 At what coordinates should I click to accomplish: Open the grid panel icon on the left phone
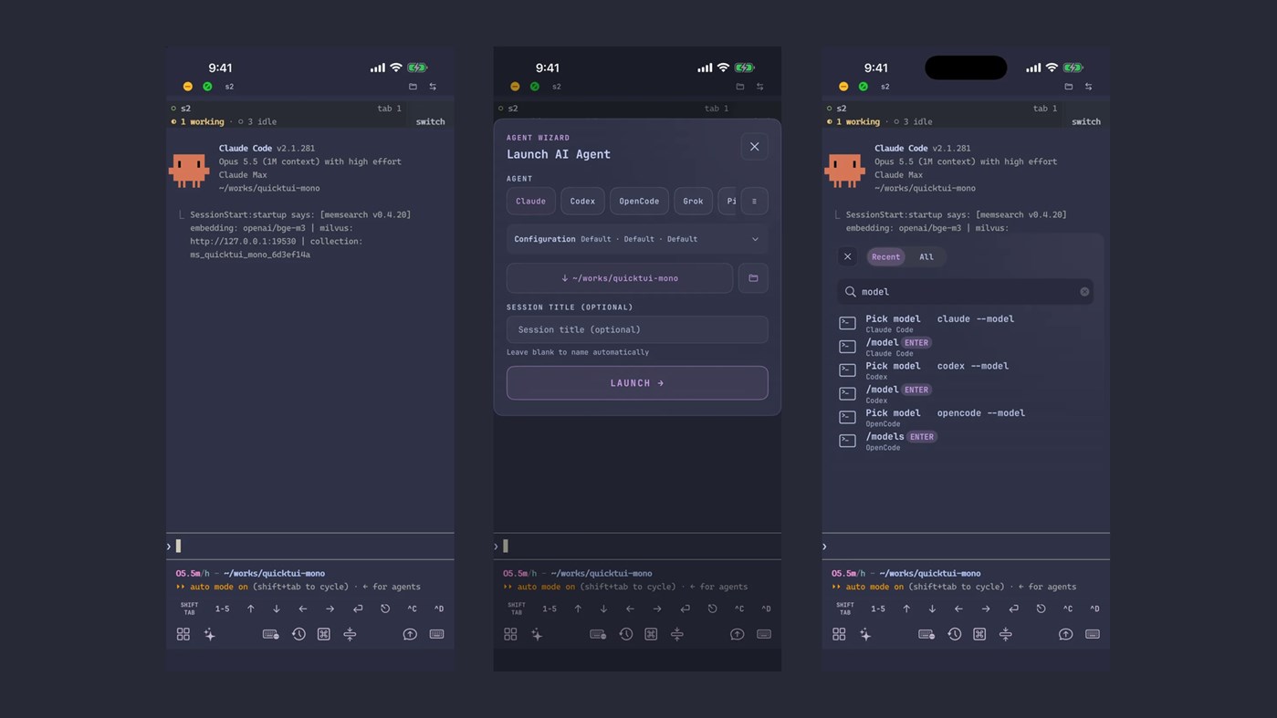coord(183,634)
